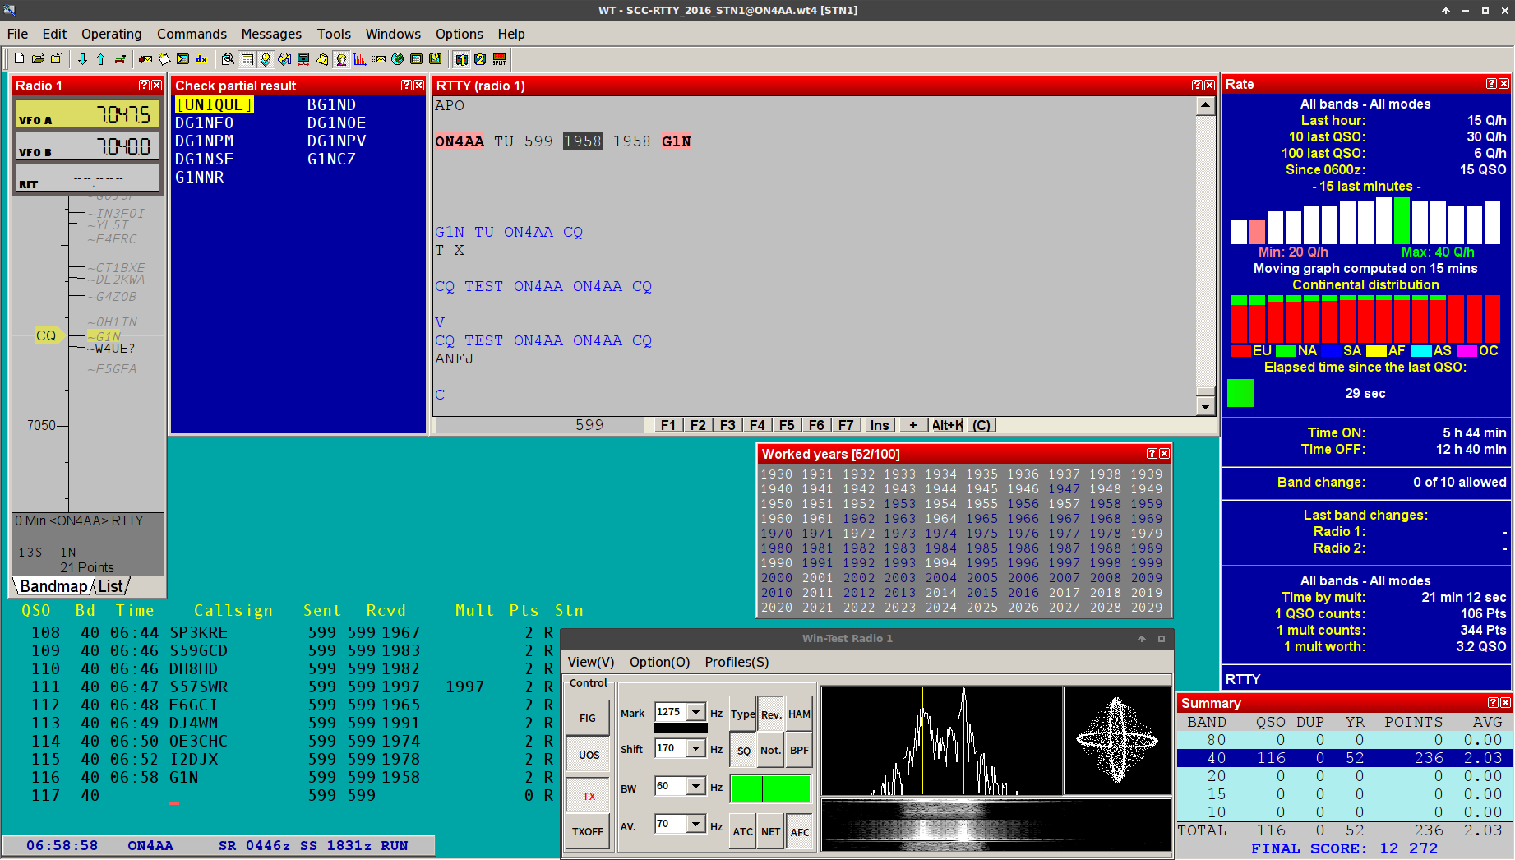Click the RTTY spectrum display
The image size is (1515, 860).
(941, 741)
